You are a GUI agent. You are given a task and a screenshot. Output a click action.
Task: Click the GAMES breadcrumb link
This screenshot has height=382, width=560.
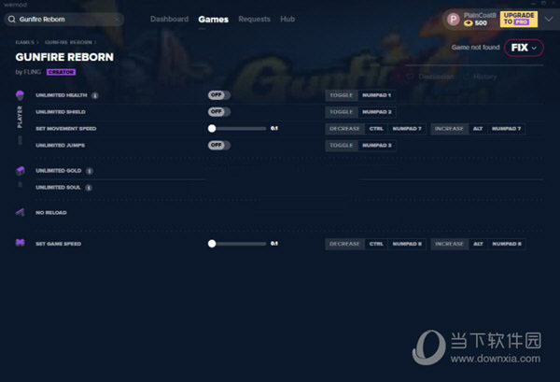[x=25, y=42]
